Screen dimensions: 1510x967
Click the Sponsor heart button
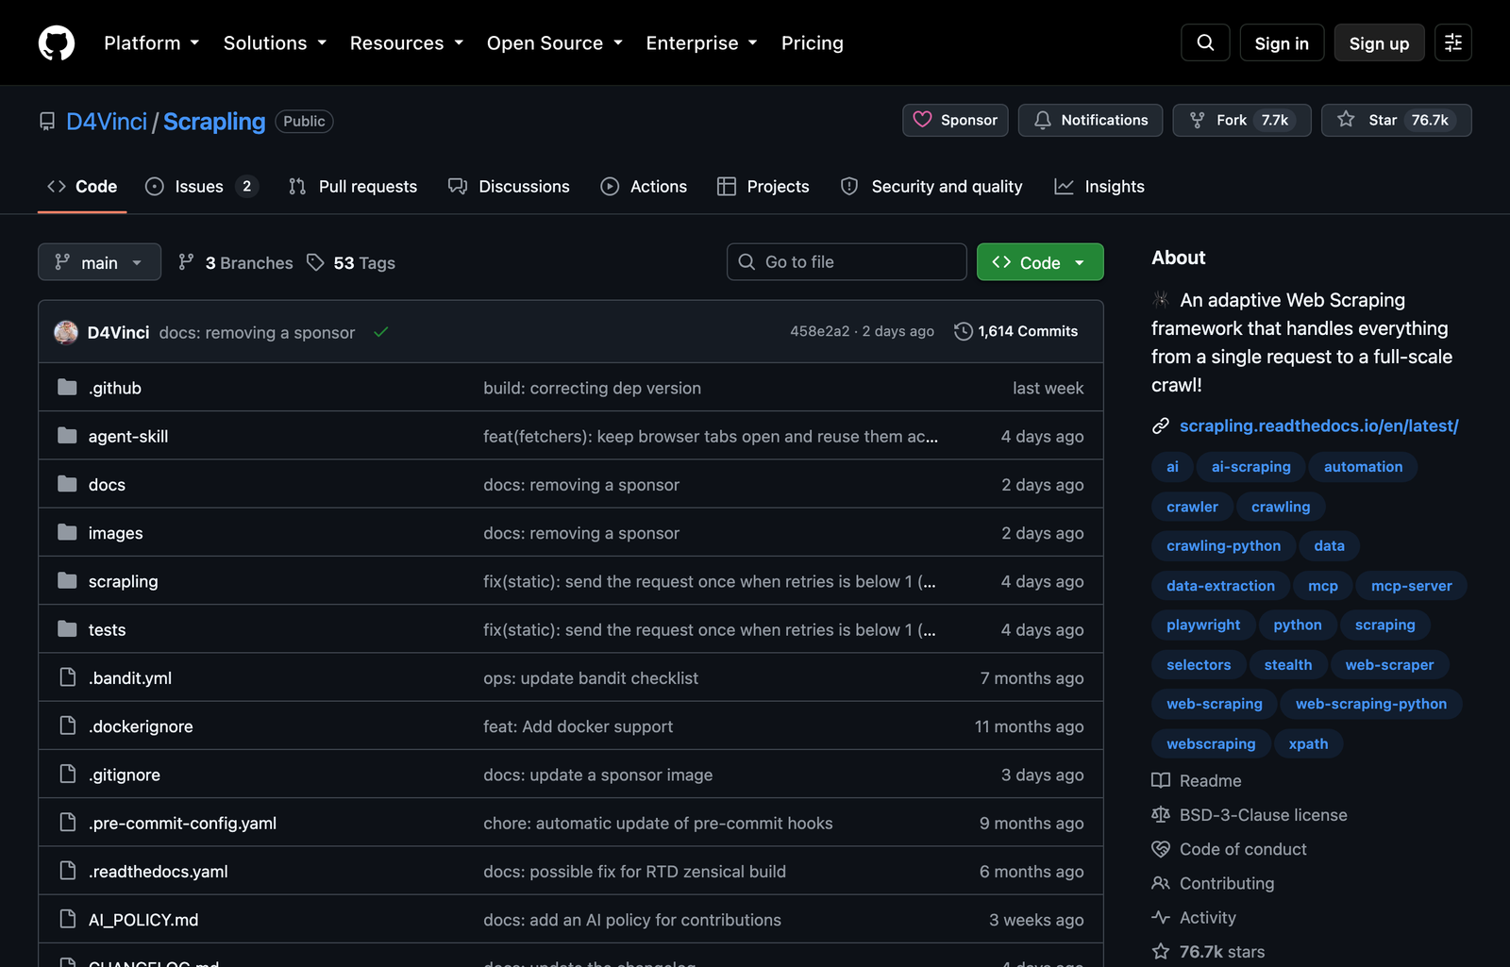pos(955,120)
